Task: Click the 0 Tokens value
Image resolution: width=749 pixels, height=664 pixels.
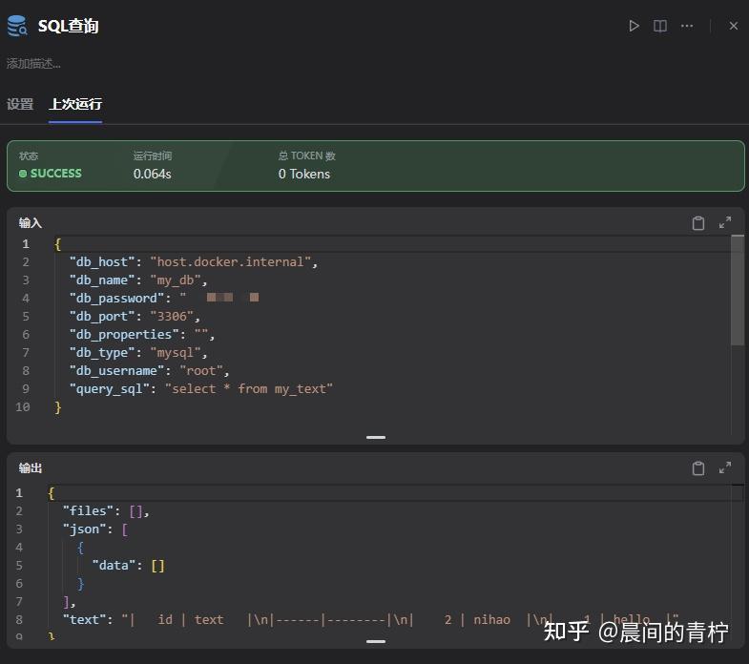Action: point(304,174)
